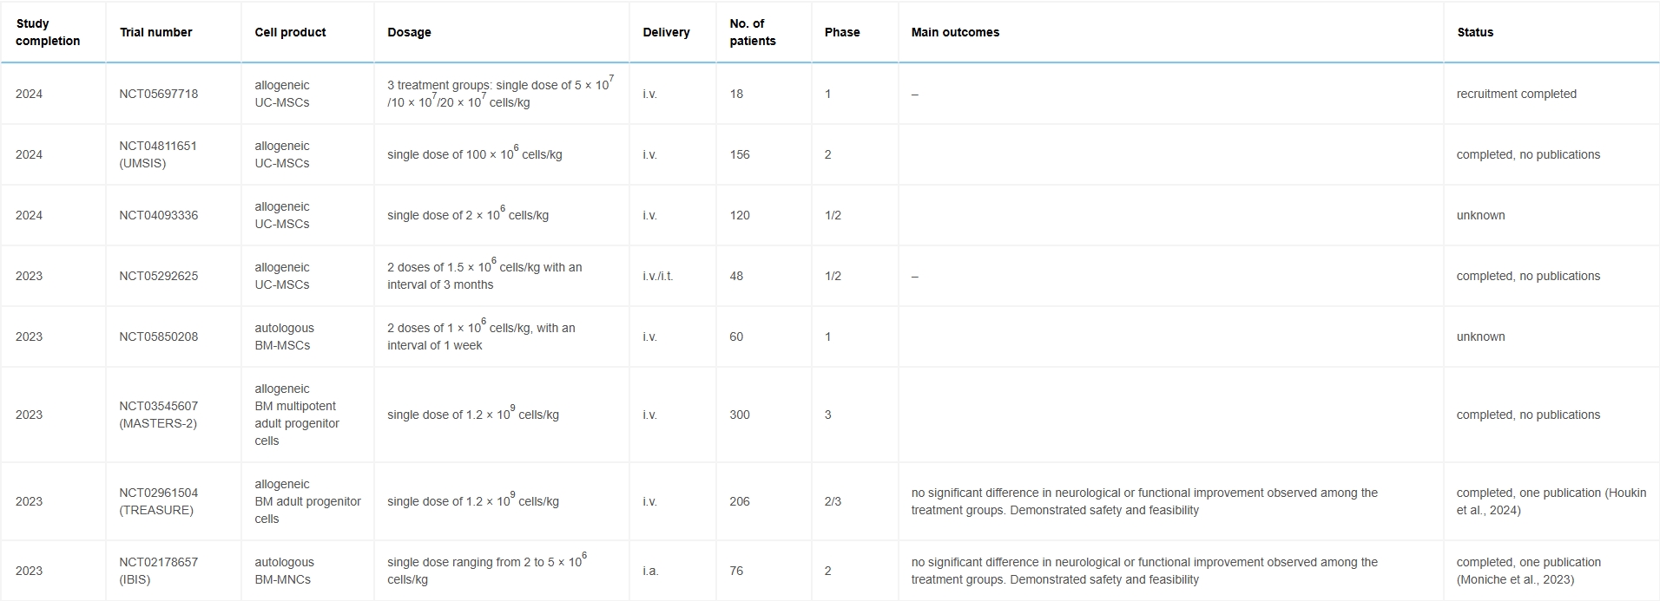
Task: Open trial NCT04811651 (UMSIS)
Action: pos(158,146)
